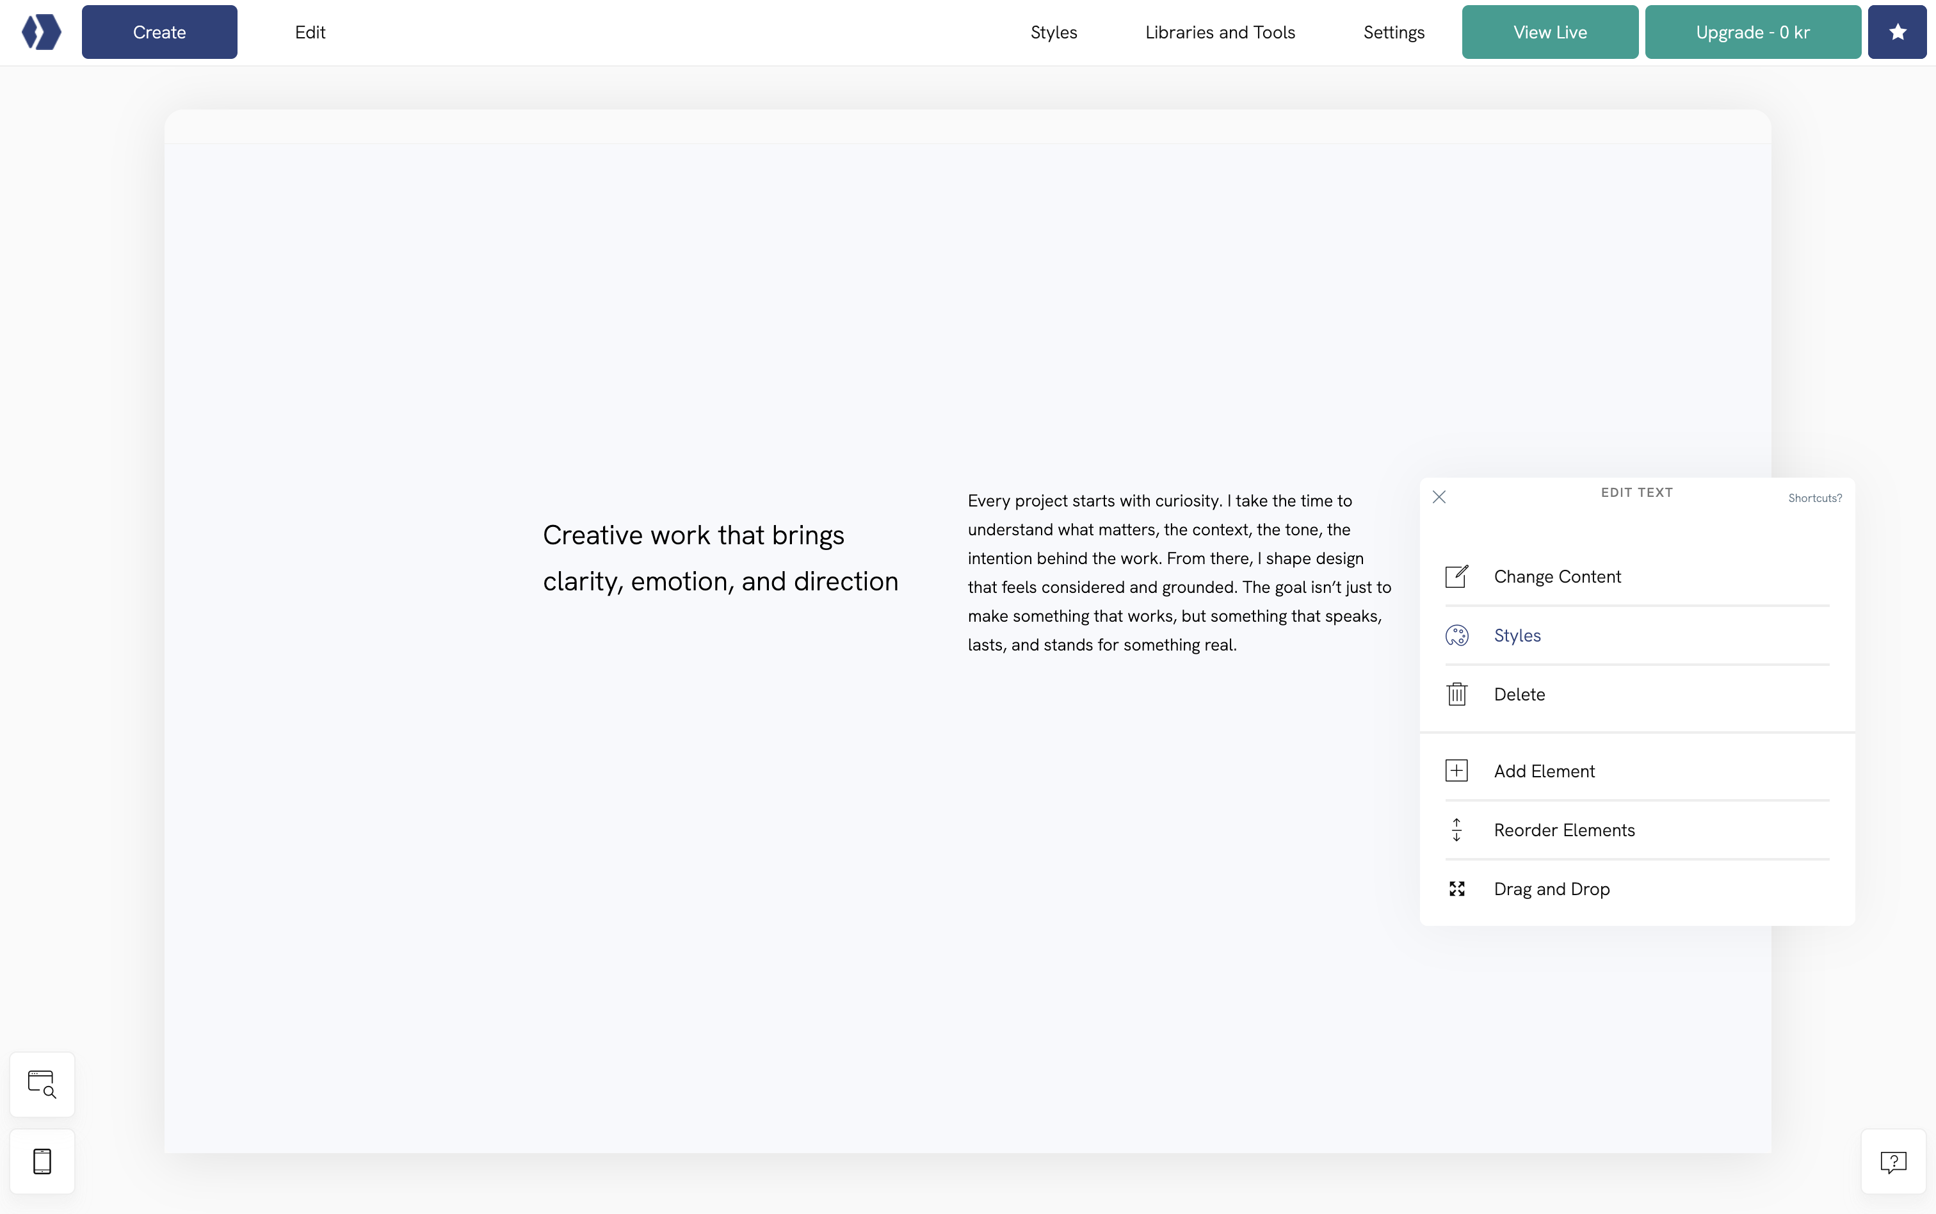Open the help chat question icon
This screenshot has width=1936, height=1214.
point(1892,1161)
